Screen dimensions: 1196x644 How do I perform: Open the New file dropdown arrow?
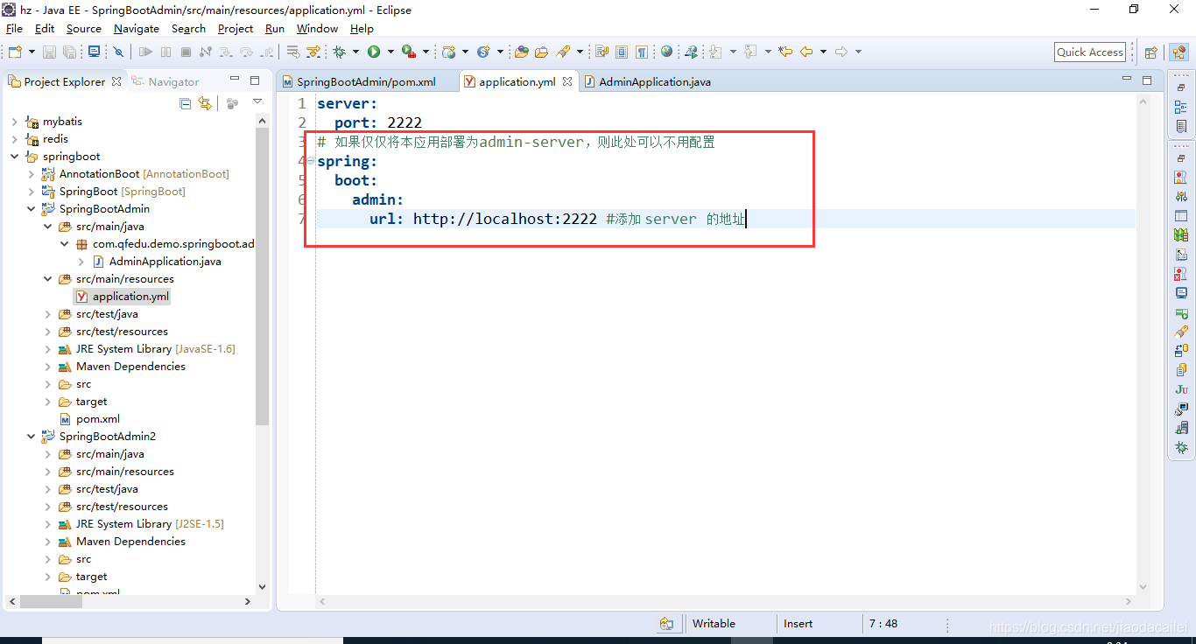32,52
